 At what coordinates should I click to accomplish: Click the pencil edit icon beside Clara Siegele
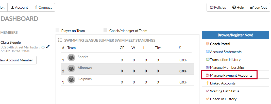click(x=48, y=46)
